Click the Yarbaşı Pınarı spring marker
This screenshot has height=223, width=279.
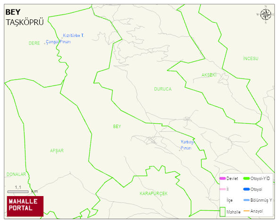click(179, 150)
